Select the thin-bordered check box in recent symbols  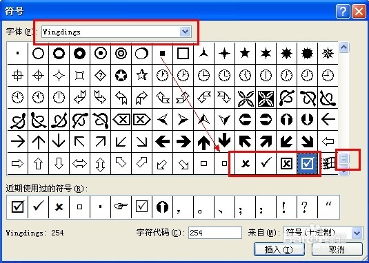click(141, 207)
